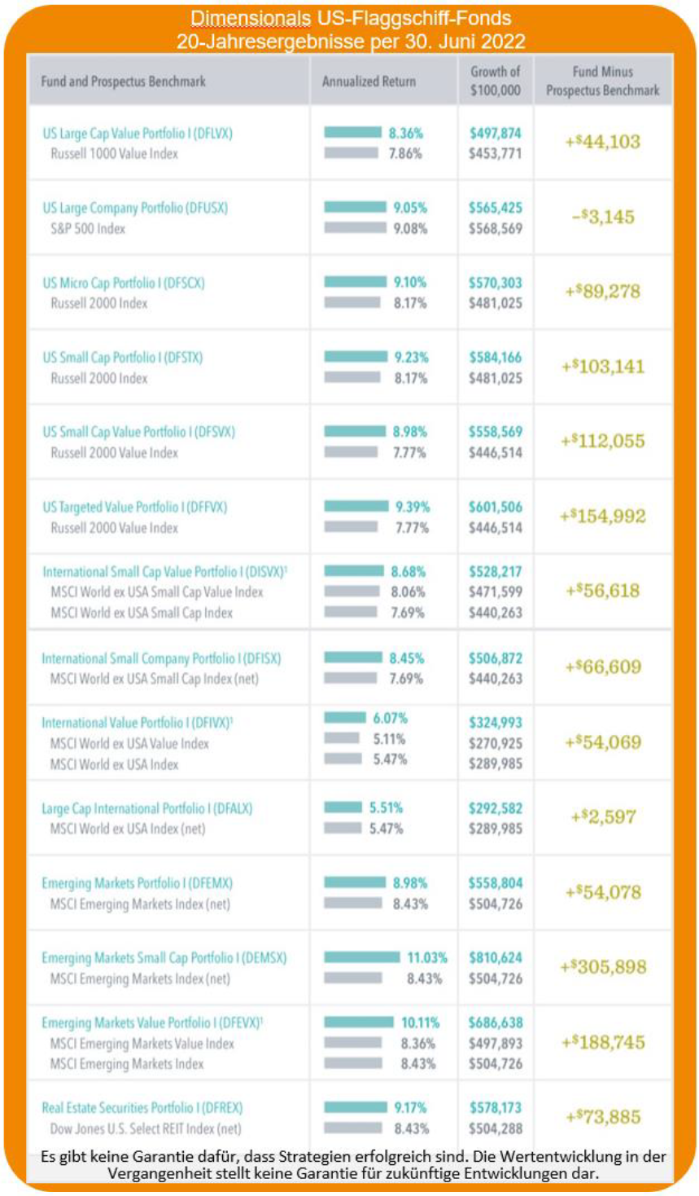Select the Fund Minus Prospectus Benchmark header
Image resolution: width=699 pixels, height=1196 pixels.
(x=602, y=81)
